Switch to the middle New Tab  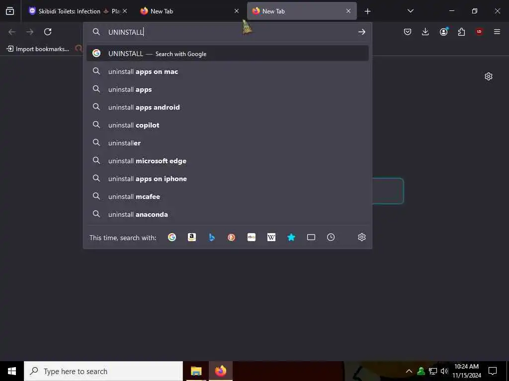(190, 11)
